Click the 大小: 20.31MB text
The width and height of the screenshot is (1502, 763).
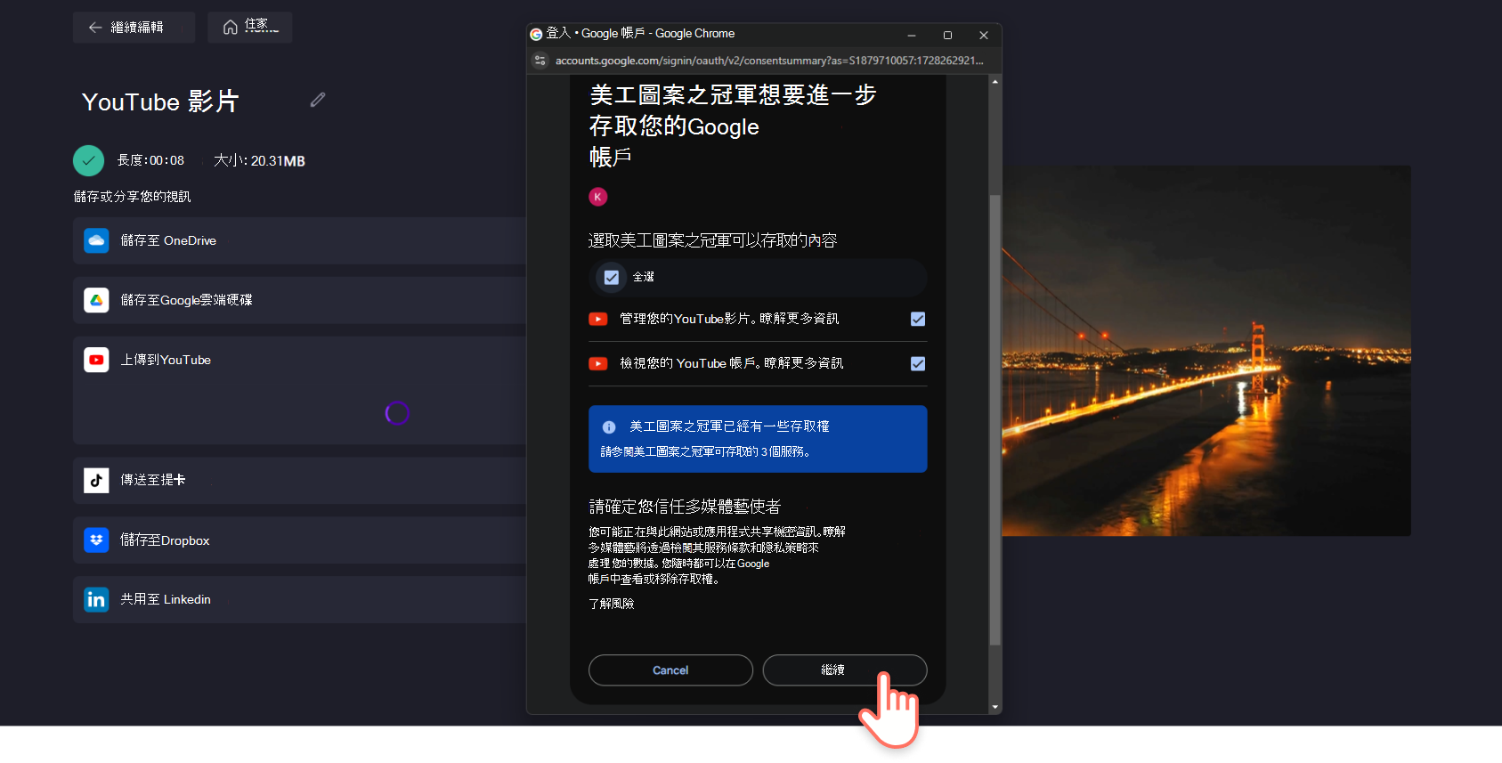(x=259, y=161)
